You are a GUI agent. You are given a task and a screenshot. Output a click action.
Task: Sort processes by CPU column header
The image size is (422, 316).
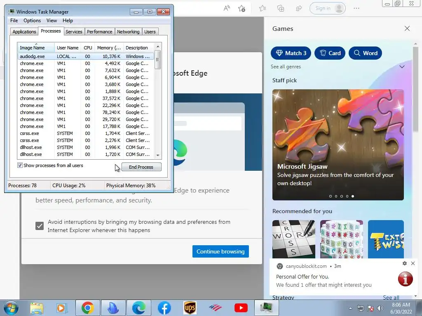(88, 48)
